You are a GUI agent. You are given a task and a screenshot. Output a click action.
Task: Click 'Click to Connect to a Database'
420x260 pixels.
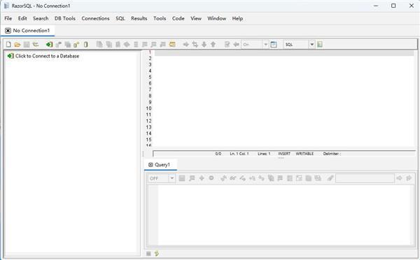[x=47, y=56]
